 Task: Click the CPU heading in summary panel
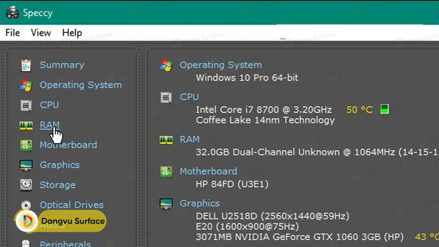coord(189,97)
